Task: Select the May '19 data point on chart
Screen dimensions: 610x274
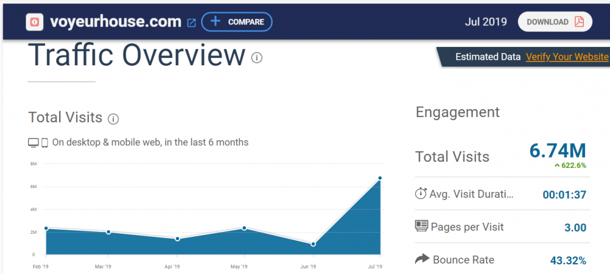Action: click(x=245, y=228)
